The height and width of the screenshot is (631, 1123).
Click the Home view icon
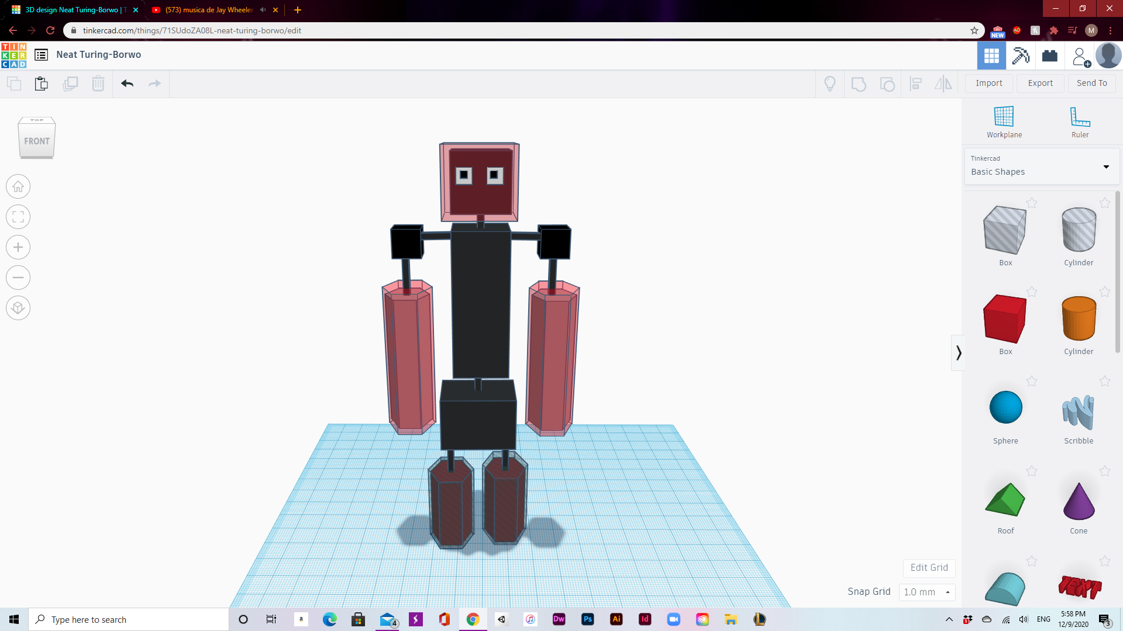[x=18, y=187]
